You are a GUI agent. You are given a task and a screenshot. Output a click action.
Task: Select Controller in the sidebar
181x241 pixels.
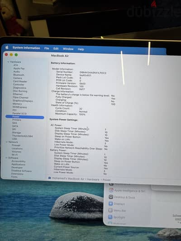pyautogui.click(x=19, y=85)
